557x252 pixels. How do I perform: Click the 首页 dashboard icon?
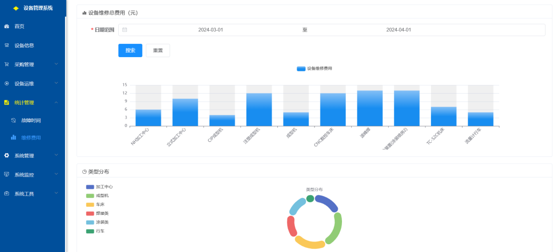6,27
